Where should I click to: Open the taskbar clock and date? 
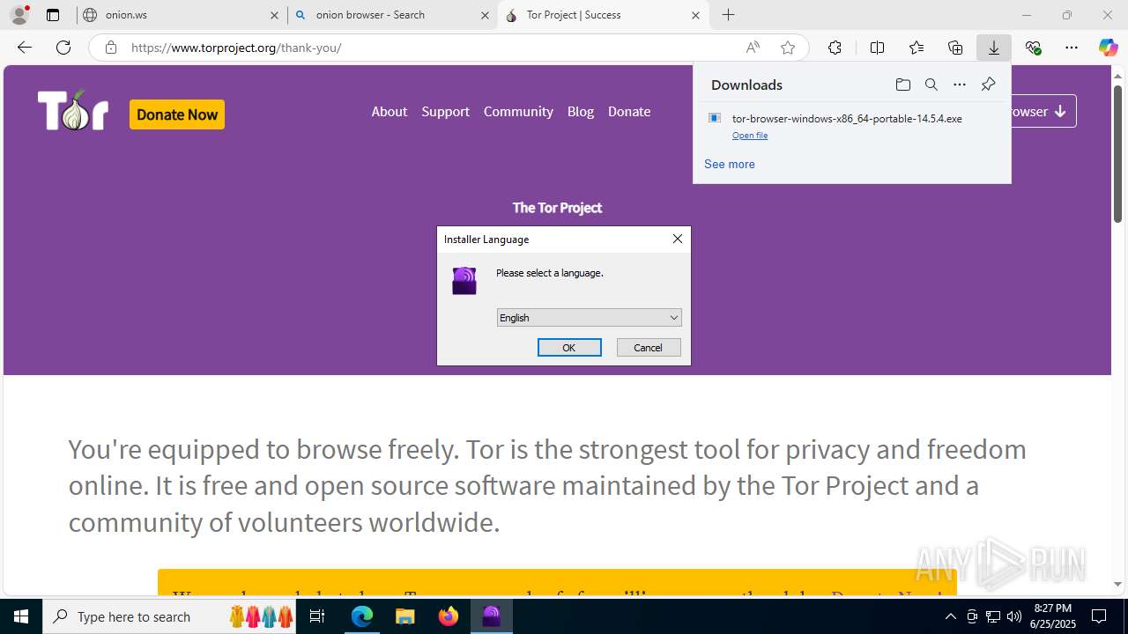[1054, 616]
